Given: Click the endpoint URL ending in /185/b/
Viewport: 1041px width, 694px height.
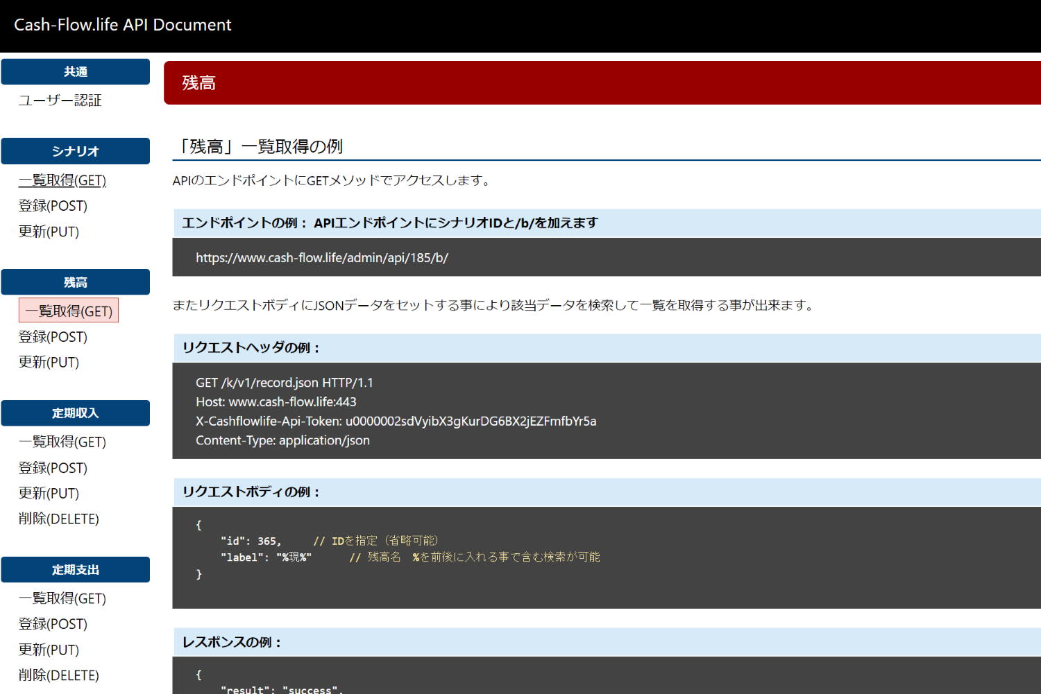Looking at the screenshot, I should click(x=322, y=258).
